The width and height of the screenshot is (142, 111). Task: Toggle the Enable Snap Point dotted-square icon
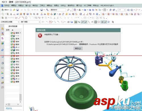(x=76, y=22)
